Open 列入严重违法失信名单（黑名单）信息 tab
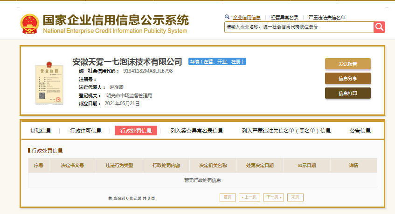Viewport: 395px width, 214px height. pyautogui.click(x=286, y=131)
